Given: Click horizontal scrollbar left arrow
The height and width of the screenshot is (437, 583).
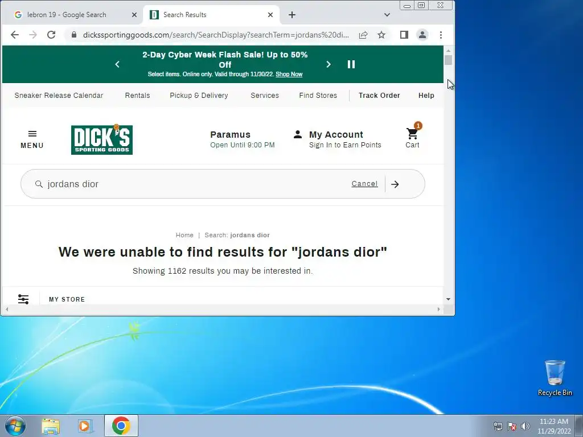Looking at the screenshot, I should point(7,309).
